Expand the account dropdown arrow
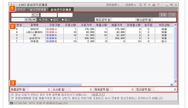Screen dimensions: 188x108 point(37,15)
